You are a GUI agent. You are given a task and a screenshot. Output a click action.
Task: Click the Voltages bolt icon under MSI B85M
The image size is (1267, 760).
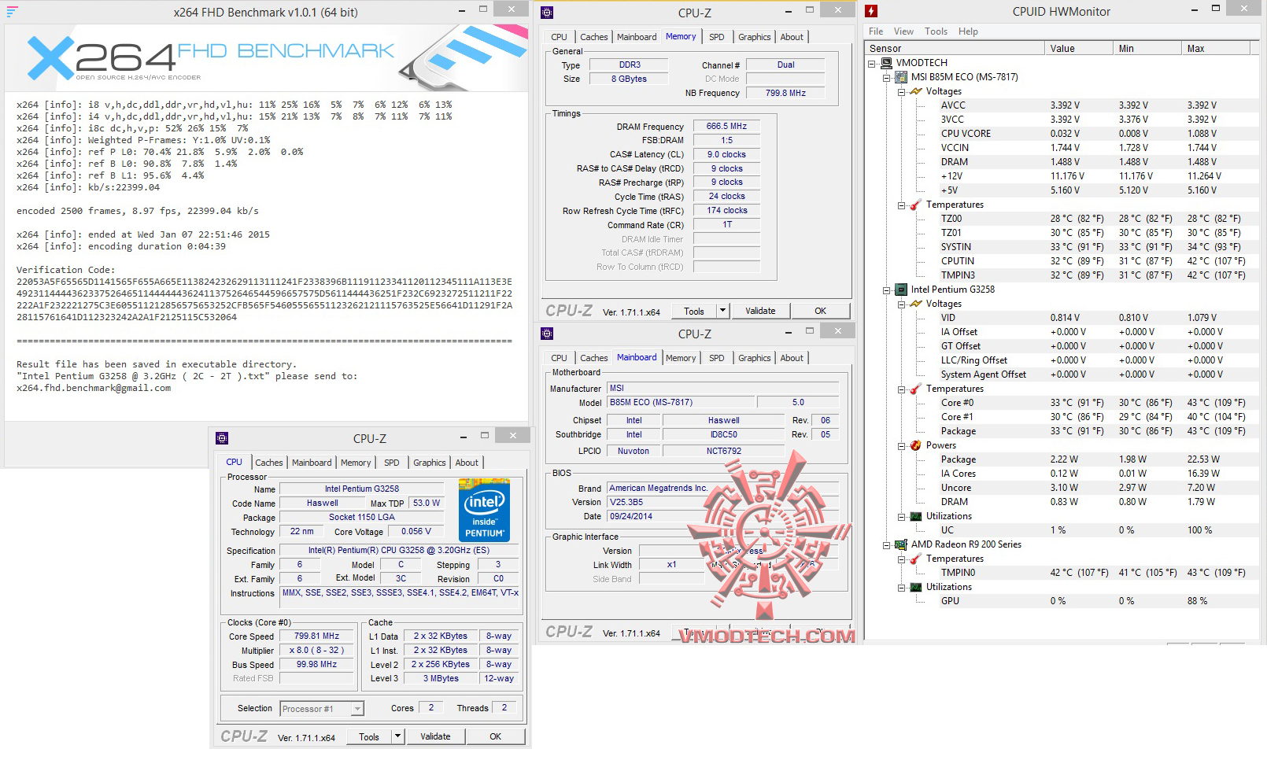tap(916, 91)
